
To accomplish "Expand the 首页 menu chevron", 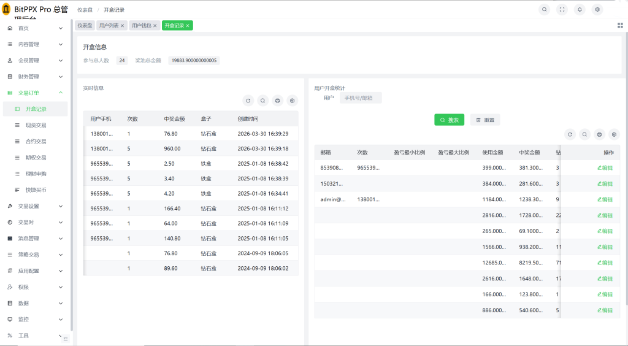I will 61,28.
